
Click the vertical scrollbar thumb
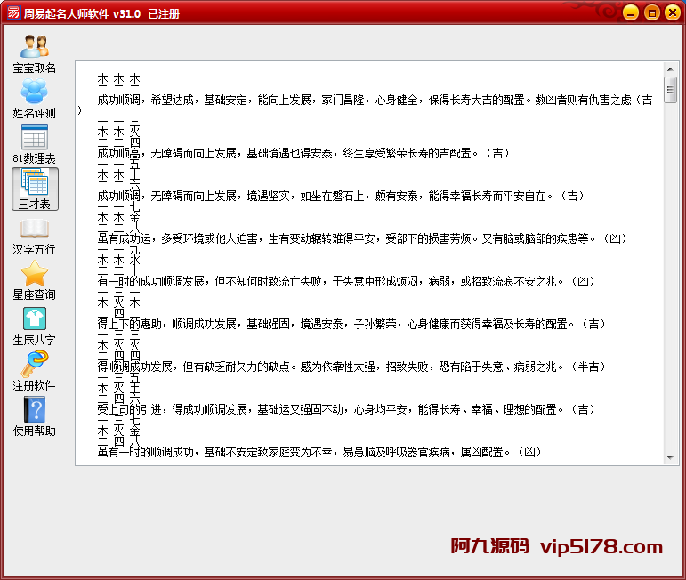670,90
